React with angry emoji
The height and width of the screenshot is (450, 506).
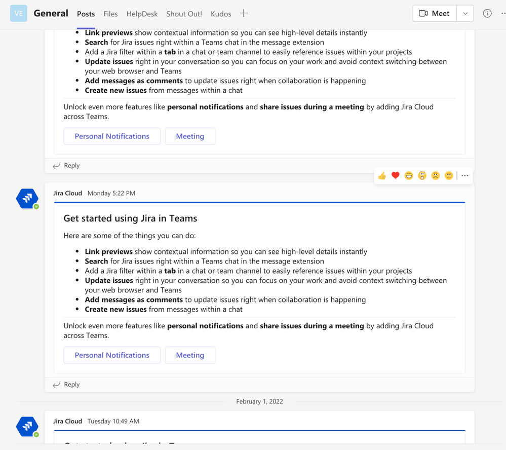pyautogui.click(x=449, y=176)
